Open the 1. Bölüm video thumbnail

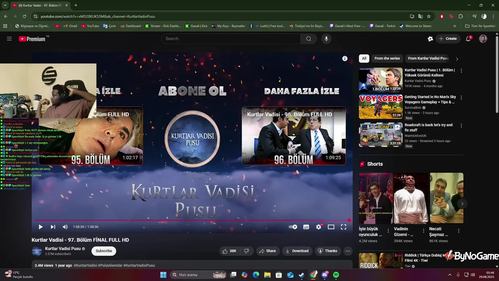click(x=380, y=80)
